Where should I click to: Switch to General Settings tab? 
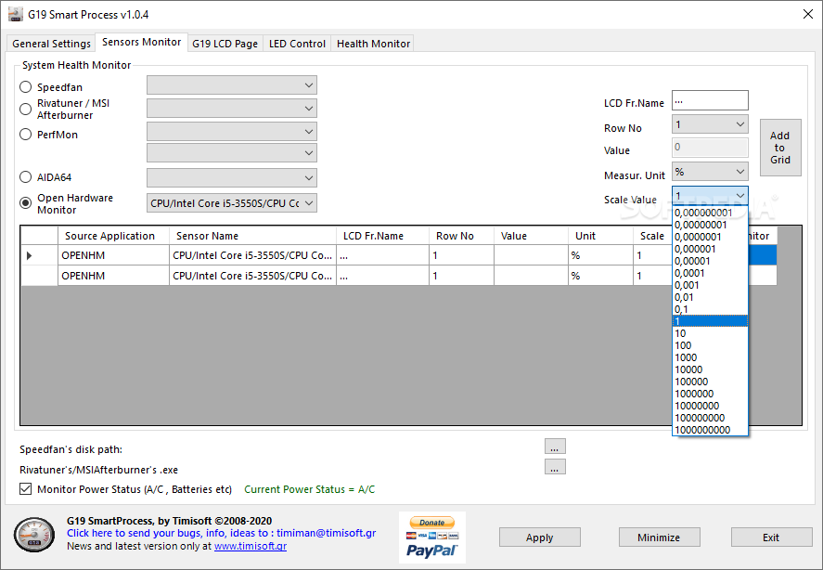pos(51,44)
